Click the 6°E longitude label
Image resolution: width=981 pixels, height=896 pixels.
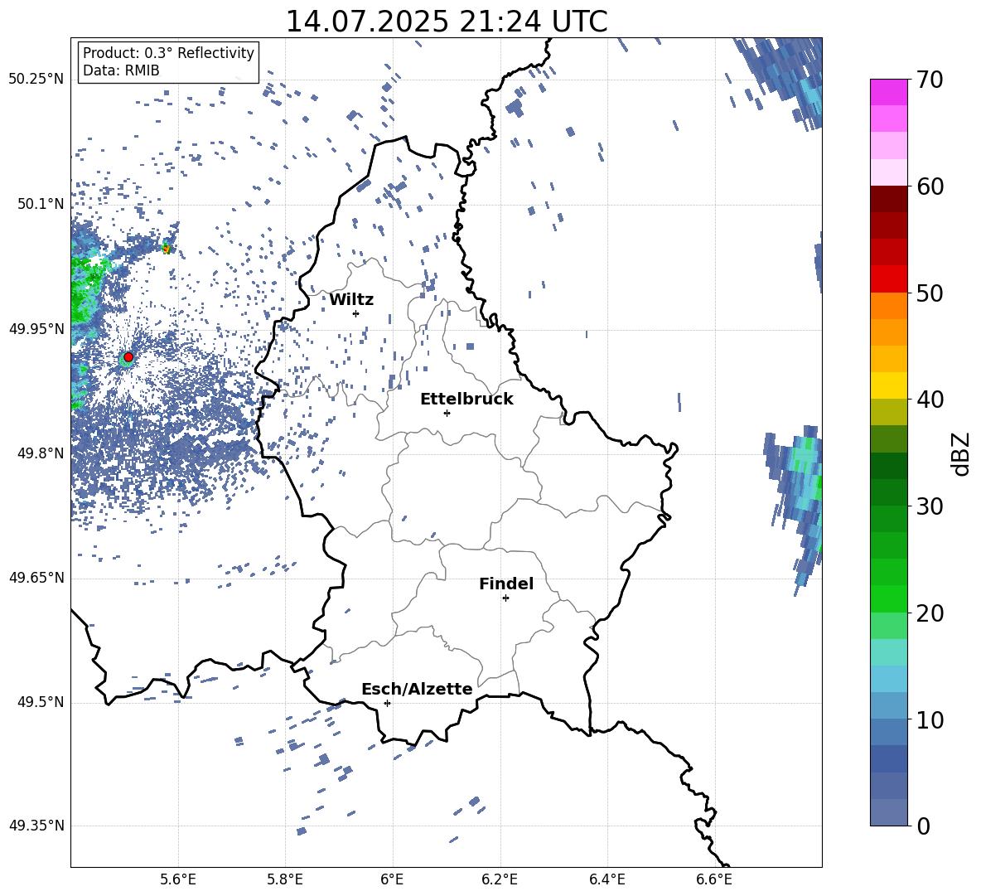coord(392,879)
